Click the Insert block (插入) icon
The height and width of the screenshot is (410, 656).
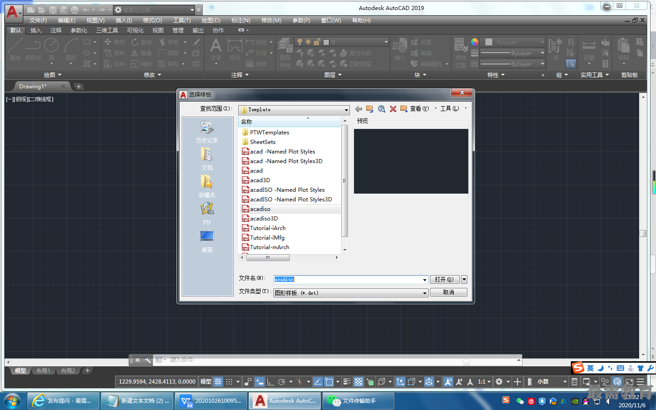[400, 49]
